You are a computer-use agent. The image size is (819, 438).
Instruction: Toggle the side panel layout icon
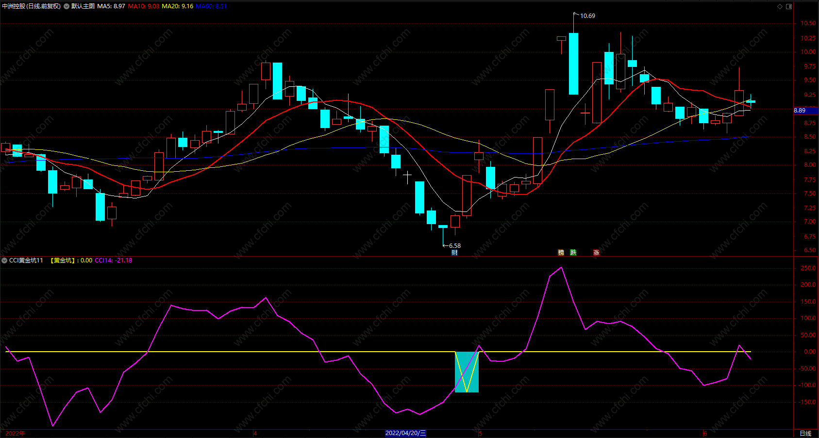click(x=789, y=6)
